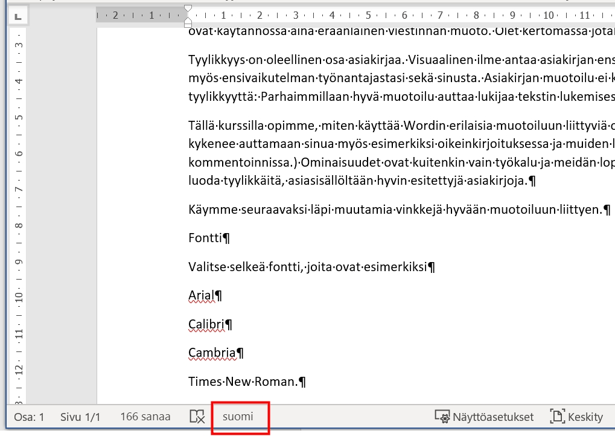Screen dimensions: 615x439
Task: Click the horizontal ruler at mark 5
Action: pos(368,15)
